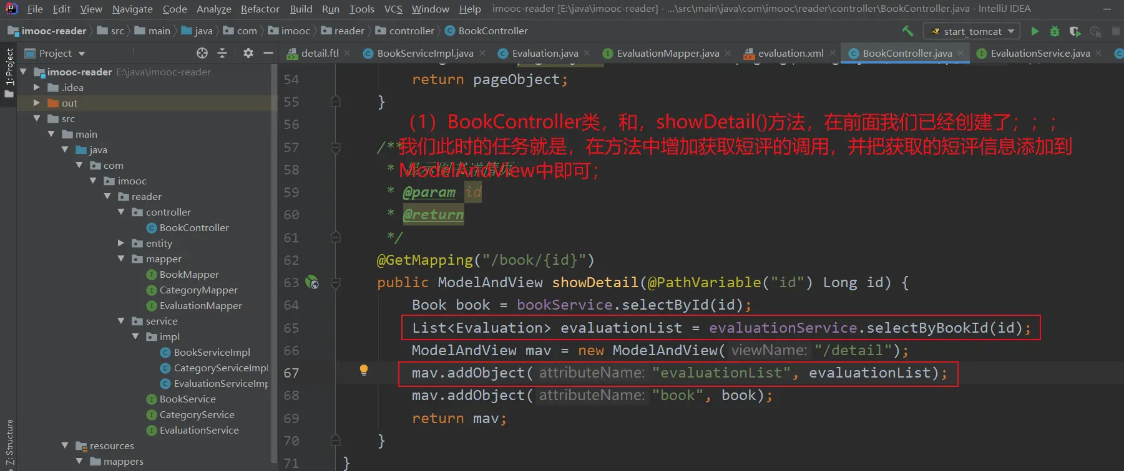
Task: Click the locate file crosshair icon in Project panel
Action: [x=202, y=54]
